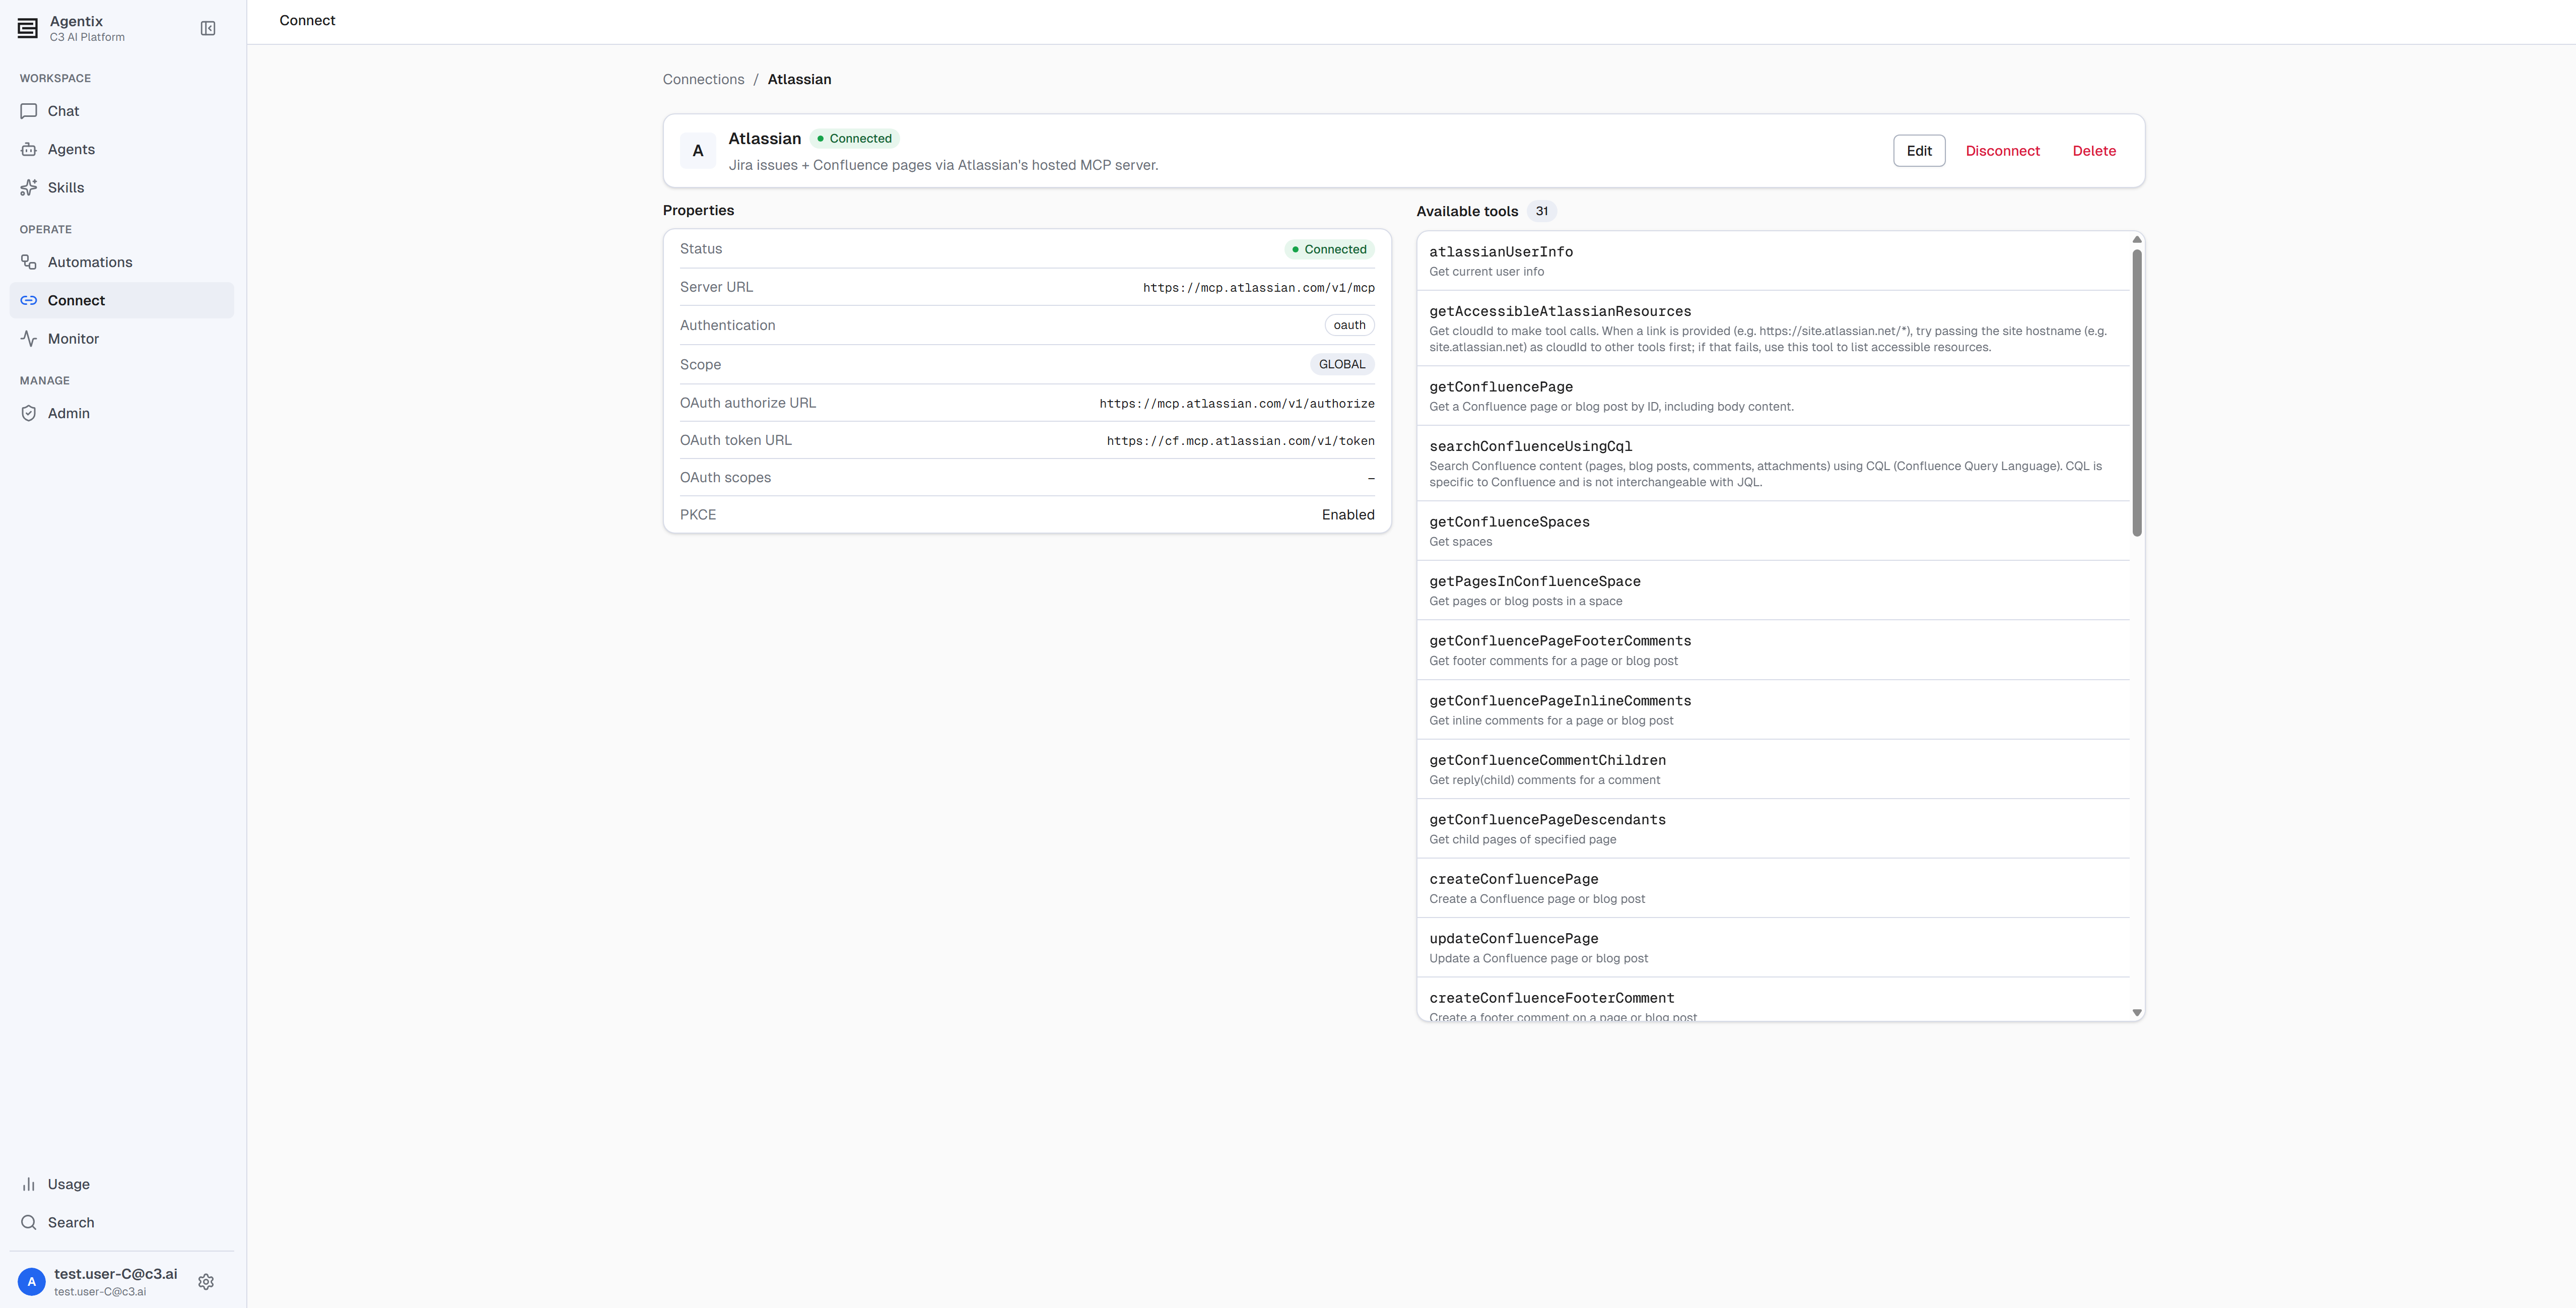This screenshot has width=2576, height=1308.
Task: Click the Agentix logo icon
Action: [x=28, y=28]
